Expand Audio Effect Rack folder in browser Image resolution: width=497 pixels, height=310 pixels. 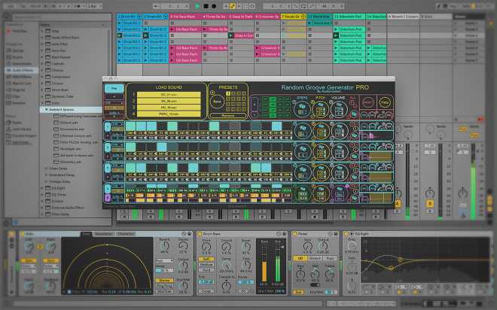[x=42, y=38]
